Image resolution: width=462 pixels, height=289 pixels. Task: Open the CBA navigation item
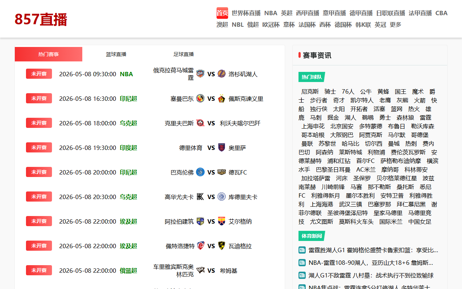tap(441, 13)
